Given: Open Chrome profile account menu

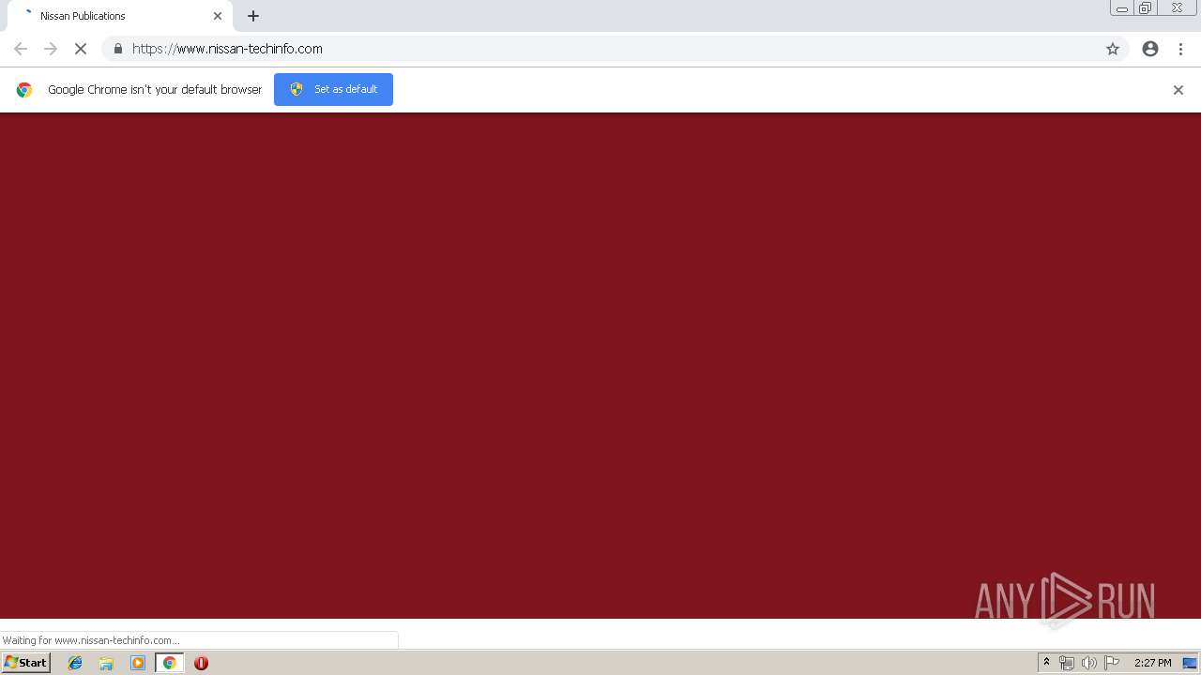Looking at the screenshot, I should point(1150,49).
